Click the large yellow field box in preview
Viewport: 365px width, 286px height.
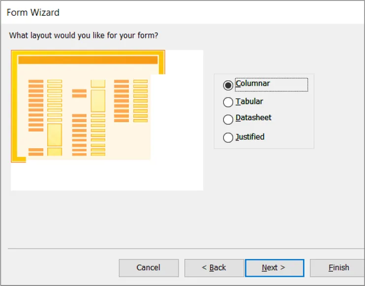55,134
